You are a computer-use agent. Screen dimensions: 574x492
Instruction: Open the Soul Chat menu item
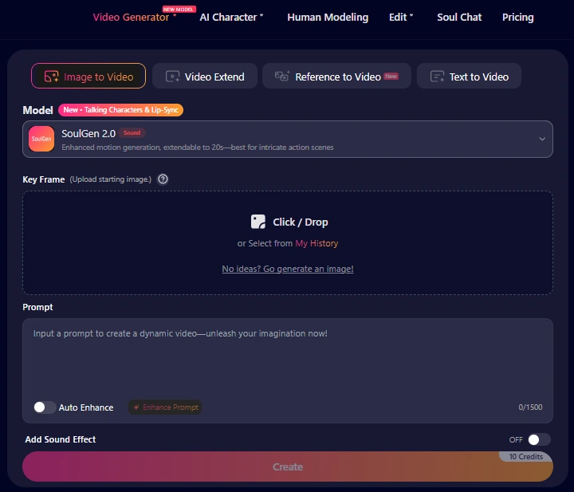click(459, 18)
